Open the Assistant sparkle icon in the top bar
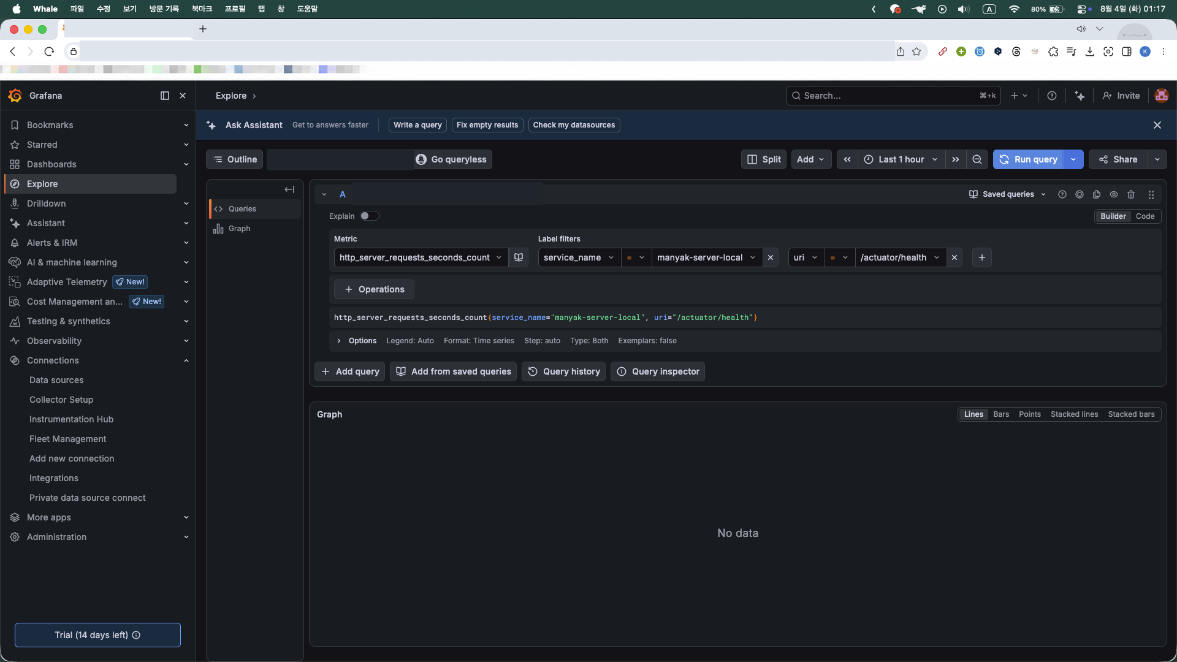The height and width of the screenshot is (662, 1177). pyautogui.click(x=1080, y=96)
